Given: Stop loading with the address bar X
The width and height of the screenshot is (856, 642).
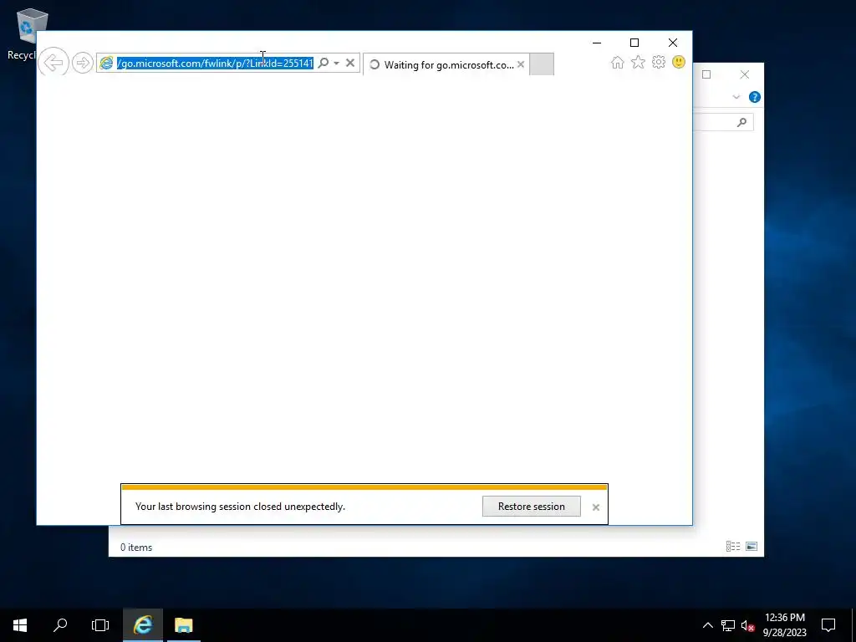Looking at the screenshot, I should (x=350, y=63).
